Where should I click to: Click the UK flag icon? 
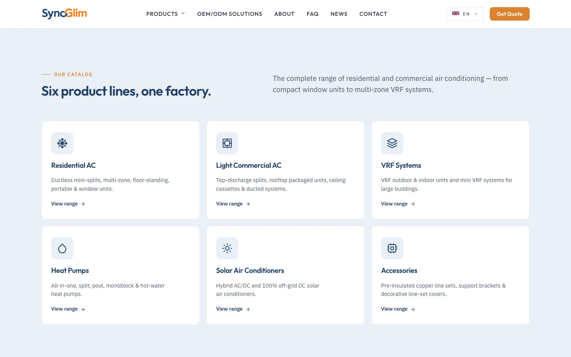point(456,13)
